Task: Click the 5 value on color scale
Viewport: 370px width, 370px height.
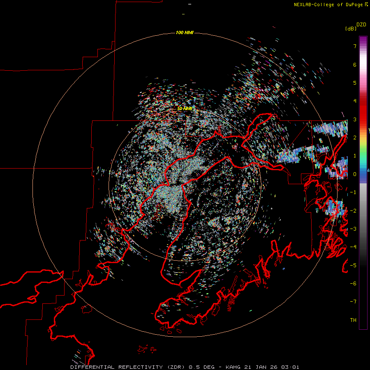Action: [355, 83]
